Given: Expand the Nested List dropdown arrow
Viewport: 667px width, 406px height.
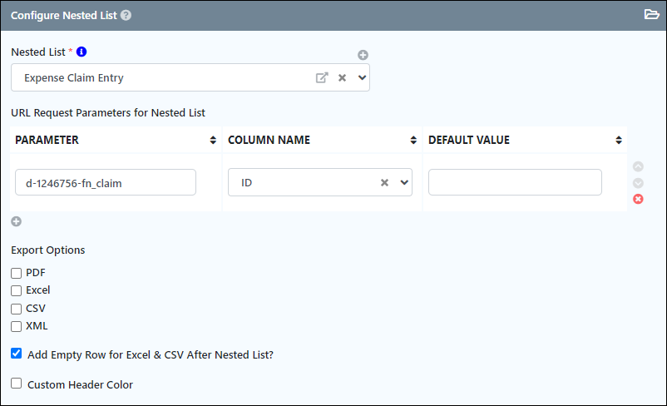Looking at the screenshot, I should 362,77.
